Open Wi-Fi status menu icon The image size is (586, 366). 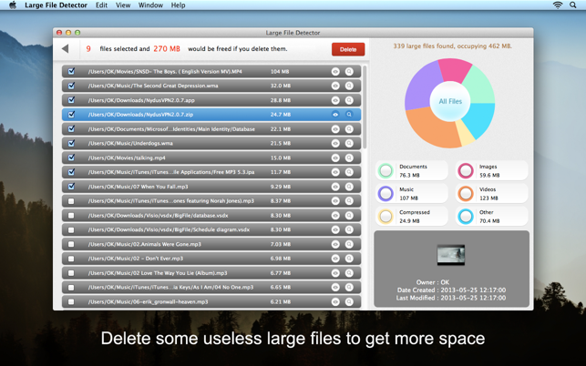(558, 5)
